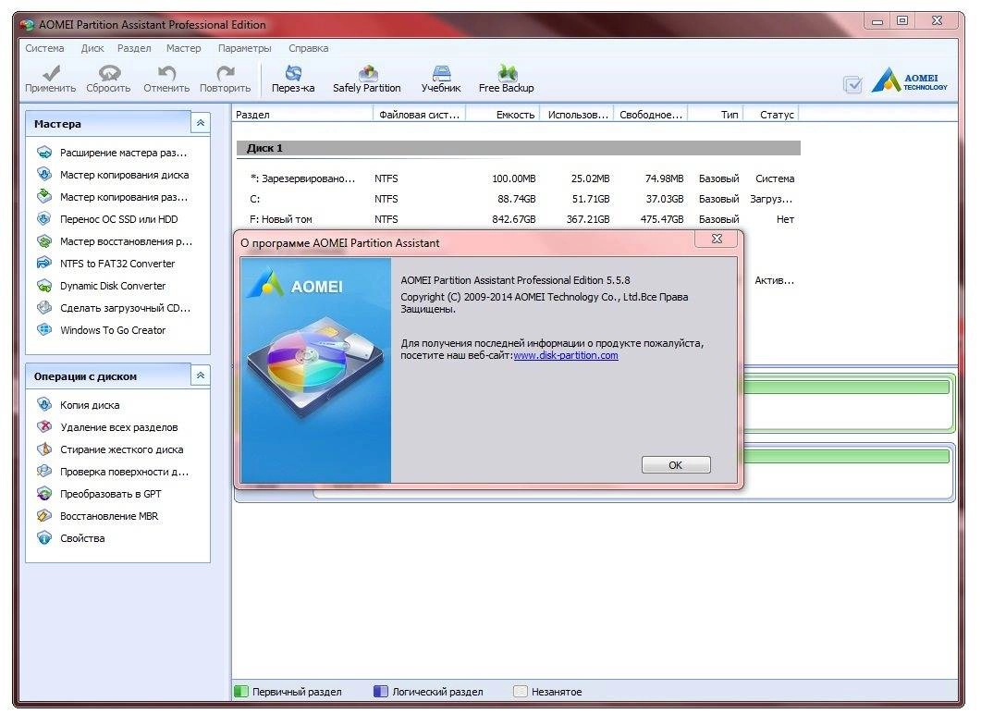This screenshot has height=726, width=981.
Task: Sort by the Емкость column header
Action: tap(503, 115)
